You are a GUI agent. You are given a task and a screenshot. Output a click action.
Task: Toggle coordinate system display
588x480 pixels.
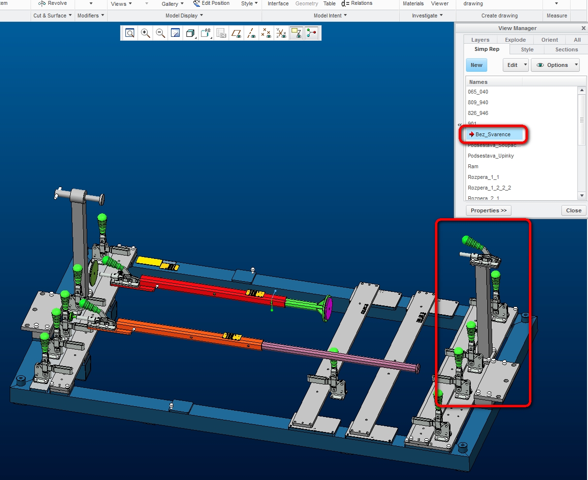pos(281,33)
